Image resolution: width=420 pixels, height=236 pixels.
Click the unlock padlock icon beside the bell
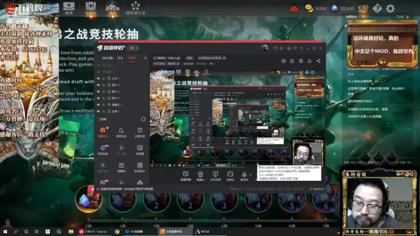(x=292, y=61)
